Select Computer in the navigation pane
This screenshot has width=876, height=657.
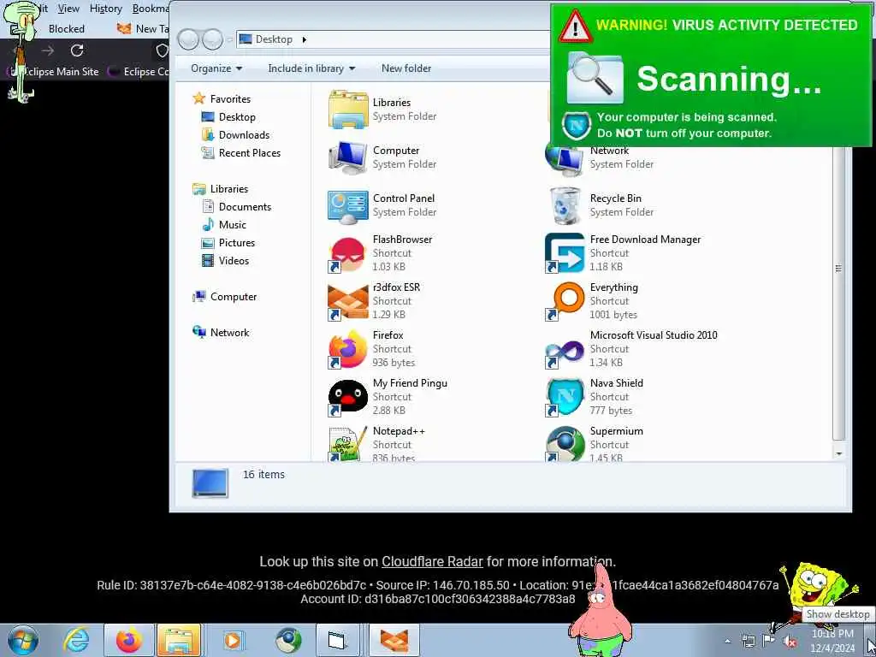(224, 297)
